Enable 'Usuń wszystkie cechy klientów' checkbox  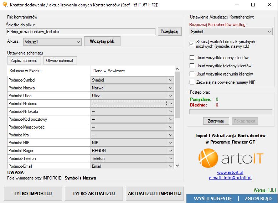click(192, 58)
